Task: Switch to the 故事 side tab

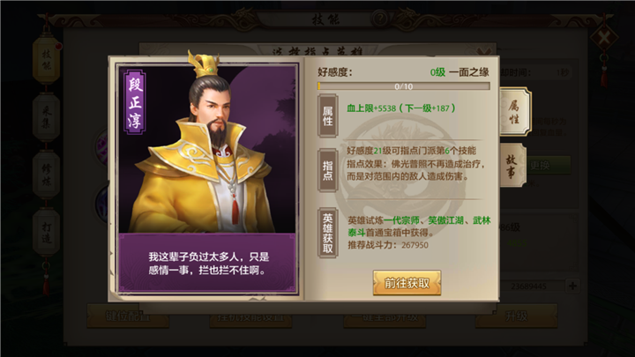Action: click(512, 166)
